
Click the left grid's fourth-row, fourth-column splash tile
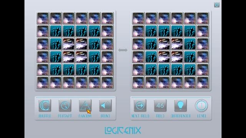click(x=81, y=57)
